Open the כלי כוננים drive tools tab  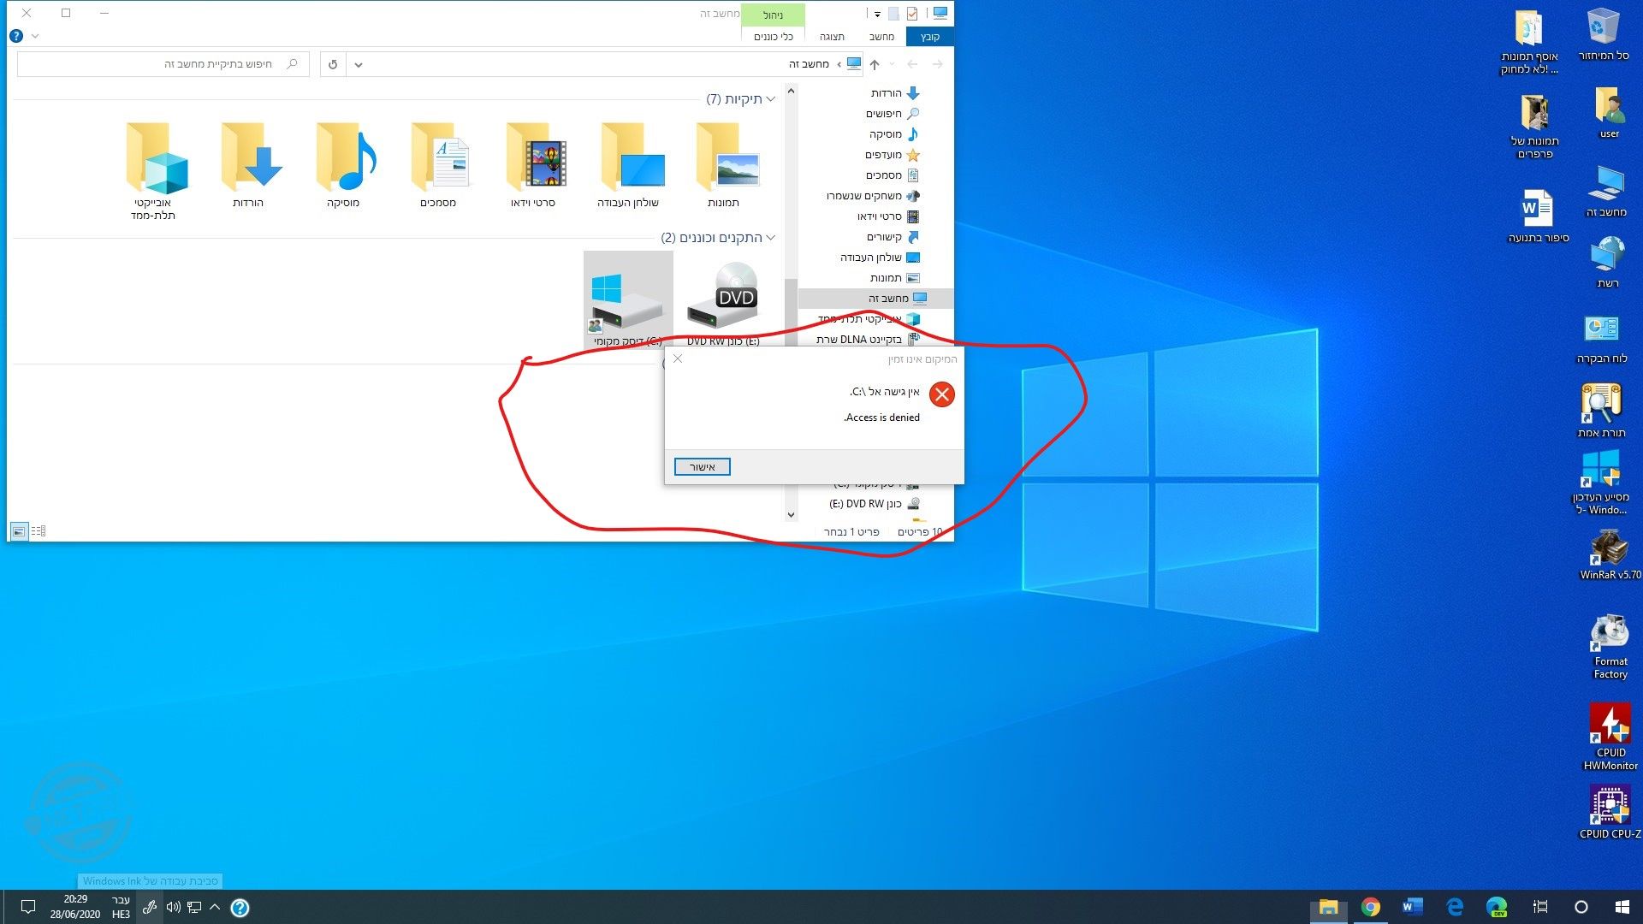click(x=773, y=37)
